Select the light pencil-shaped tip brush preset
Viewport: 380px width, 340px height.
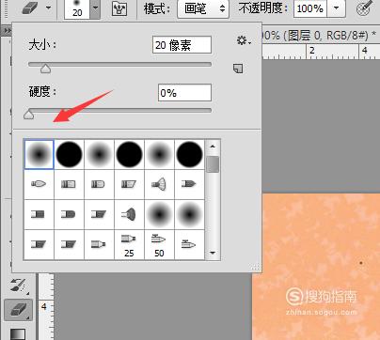pos(99,244)
